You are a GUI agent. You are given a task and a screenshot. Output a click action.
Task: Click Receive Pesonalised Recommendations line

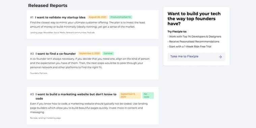coord(193,41)
